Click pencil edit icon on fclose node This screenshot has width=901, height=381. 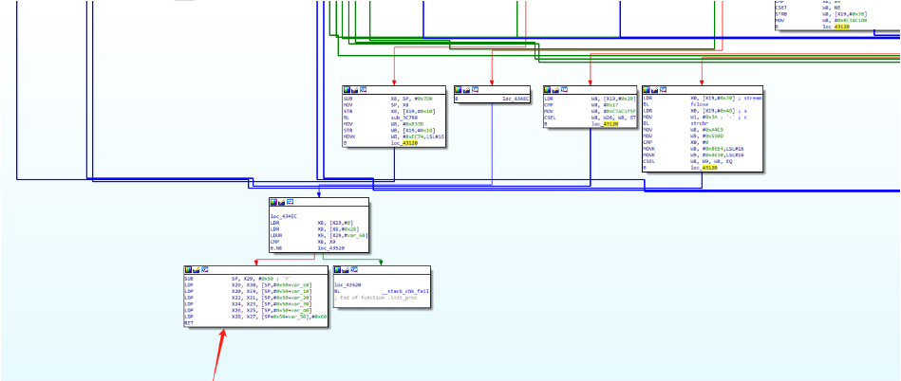coord(655,90)
